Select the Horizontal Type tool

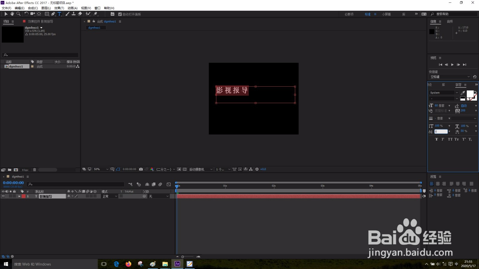pyautogui.click(x=59, y=14)
